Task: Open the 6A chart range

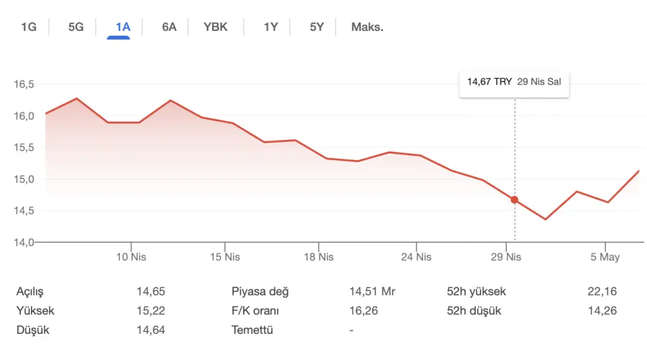Action: [x=169, y=27]
